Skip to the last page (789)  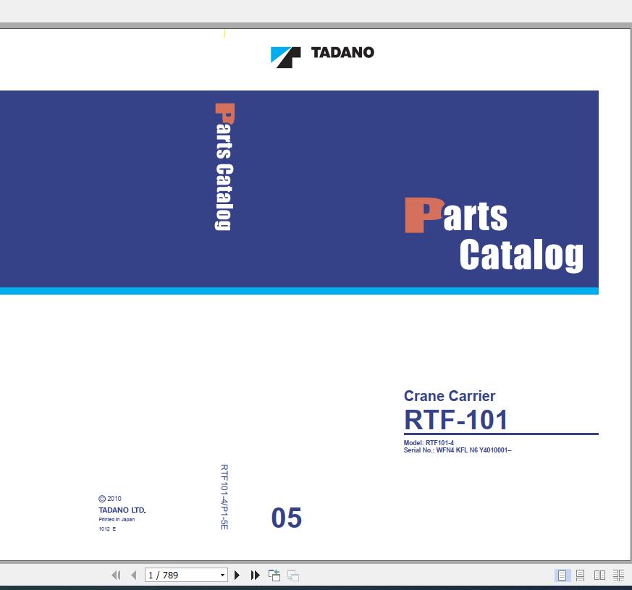pyautogui.click(x=255, y=575)
